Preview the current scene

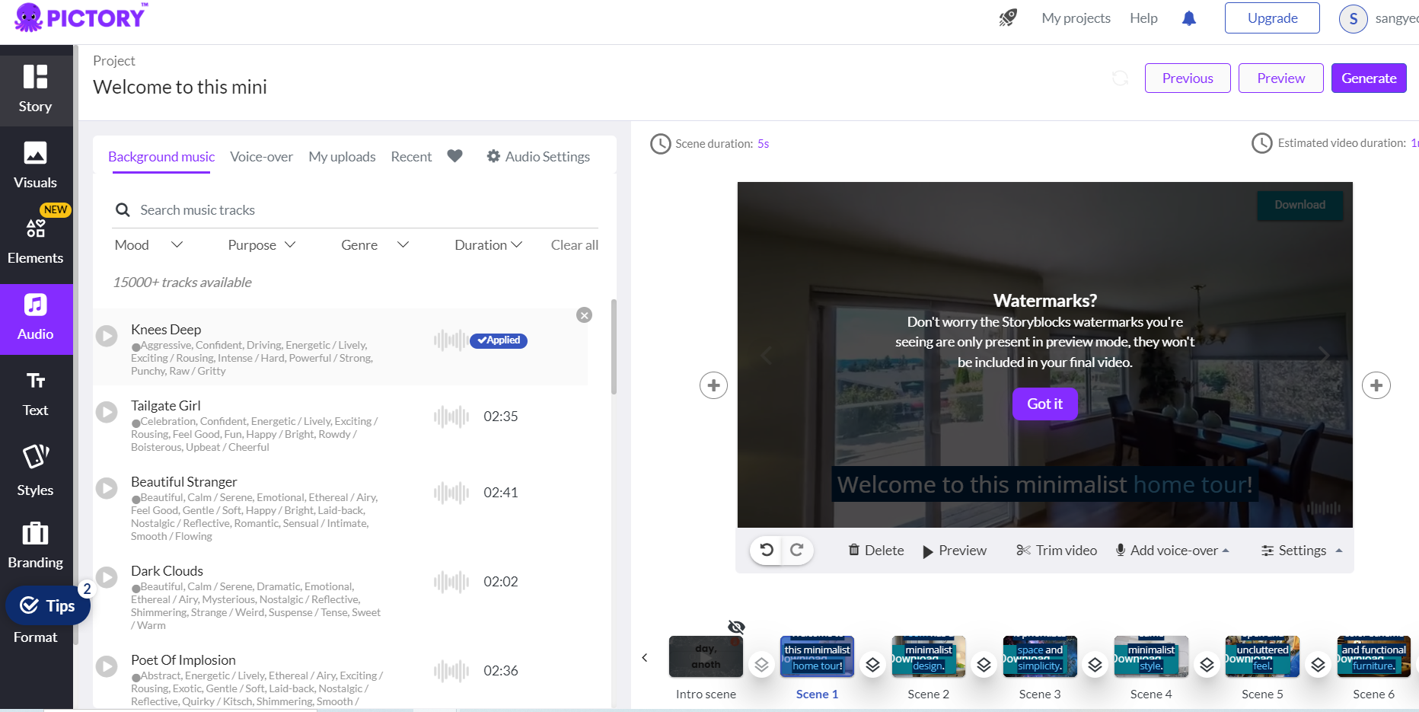955,550
